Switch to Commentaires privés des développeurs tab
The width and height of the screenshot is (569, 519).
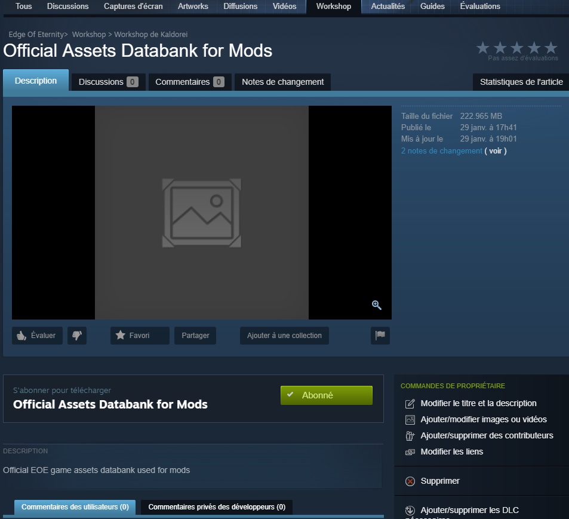point(217,507)
